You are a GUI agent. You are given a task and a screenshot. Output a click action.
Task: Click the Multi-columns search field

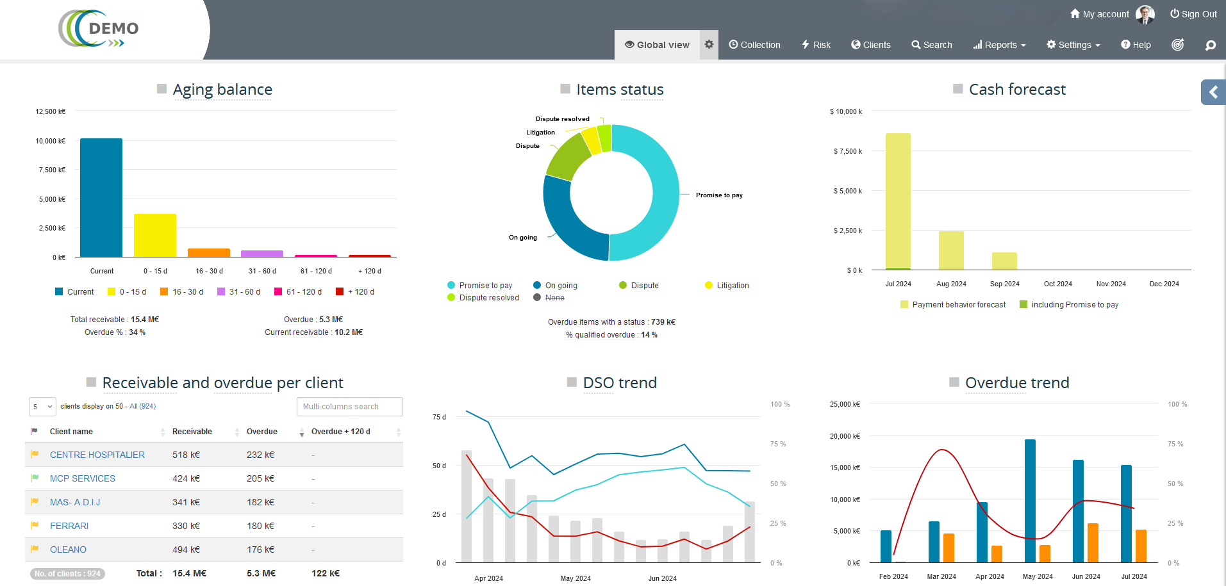(x=350, y=407)
